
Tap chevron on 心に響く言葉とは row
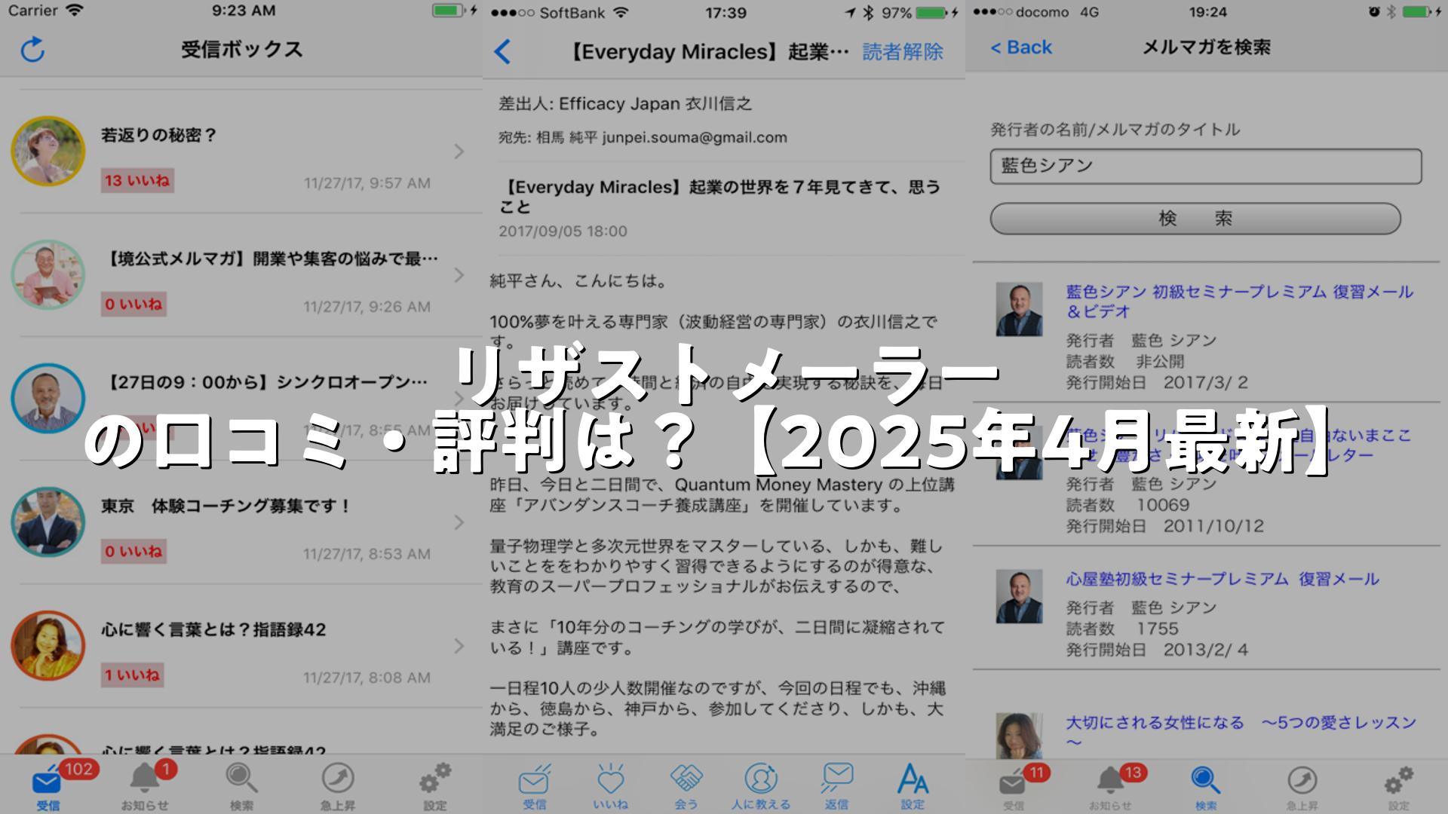(x=459, y=646)
